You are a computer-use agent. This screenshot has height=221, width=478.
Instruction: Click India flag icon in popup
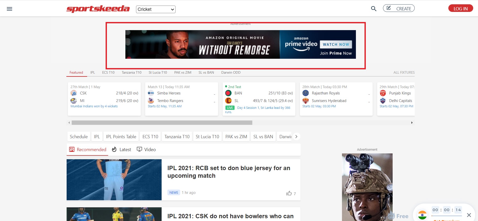click(x=422, y=215)
